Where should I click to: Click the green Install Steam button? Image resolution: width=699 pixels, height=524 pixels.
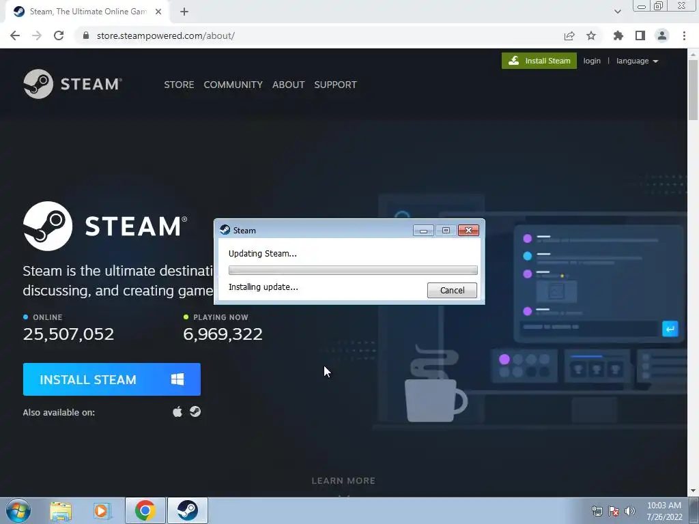tap(539, 61)
